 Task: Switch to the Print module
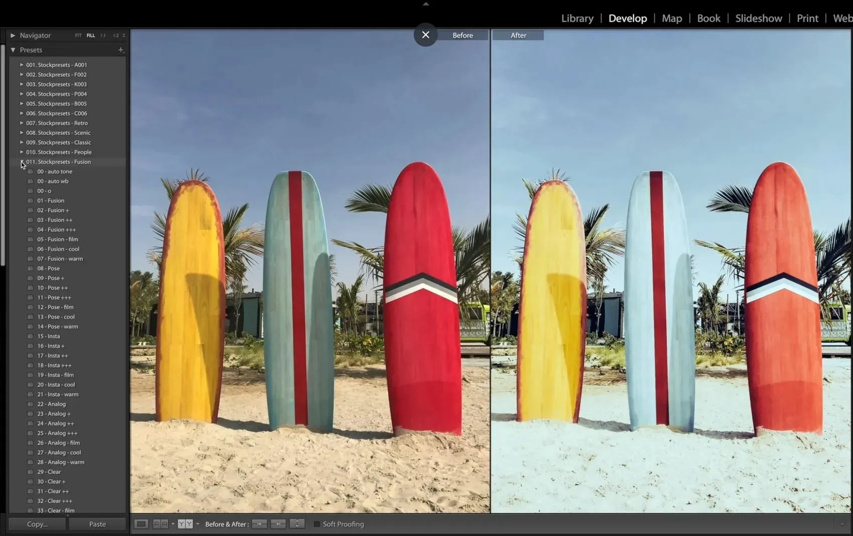pyautogui.click(x=807, y=19)
